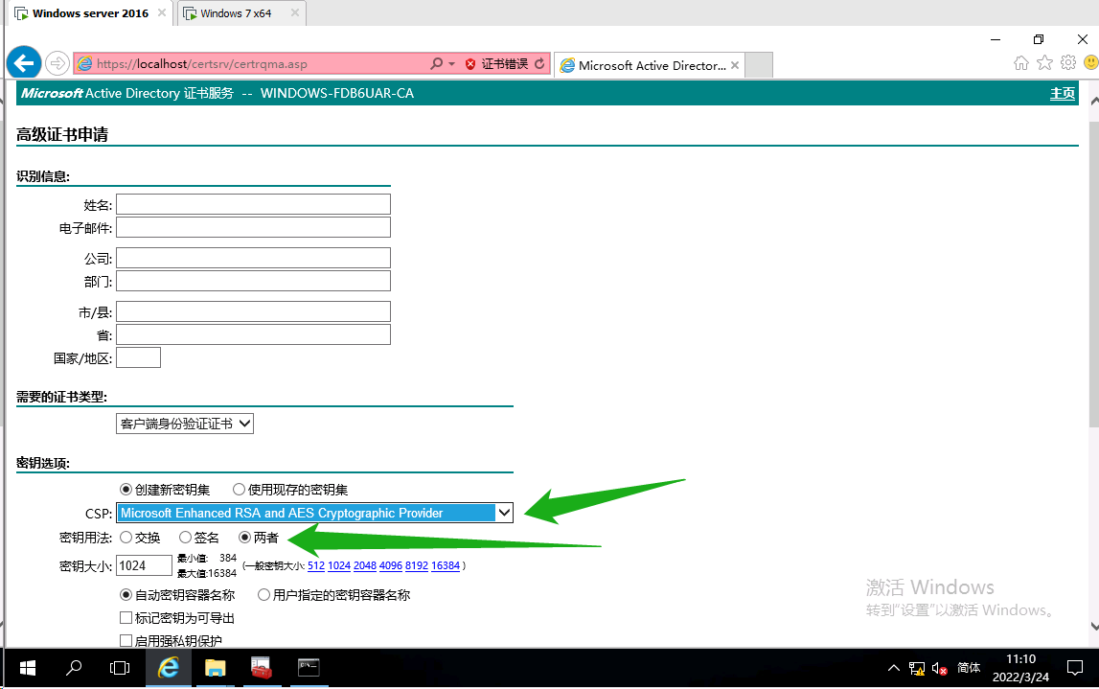
Task: Select the Microsoft Active Directory page tab
Action: pyautogui.click(x=651, y=65)
